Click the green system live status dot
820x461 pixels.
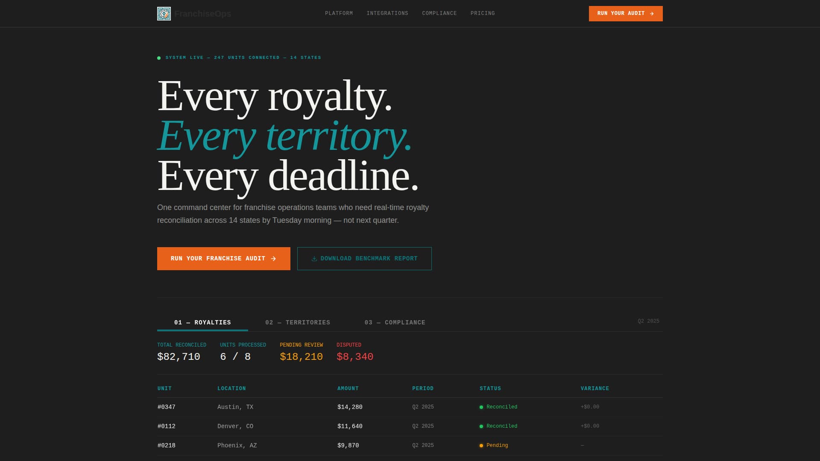[159, 58]
